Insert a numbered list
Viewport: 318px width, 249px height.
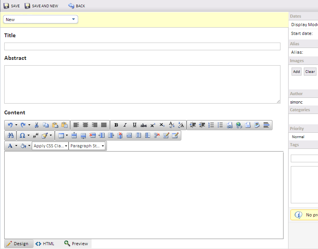click(x=211, y=125)
